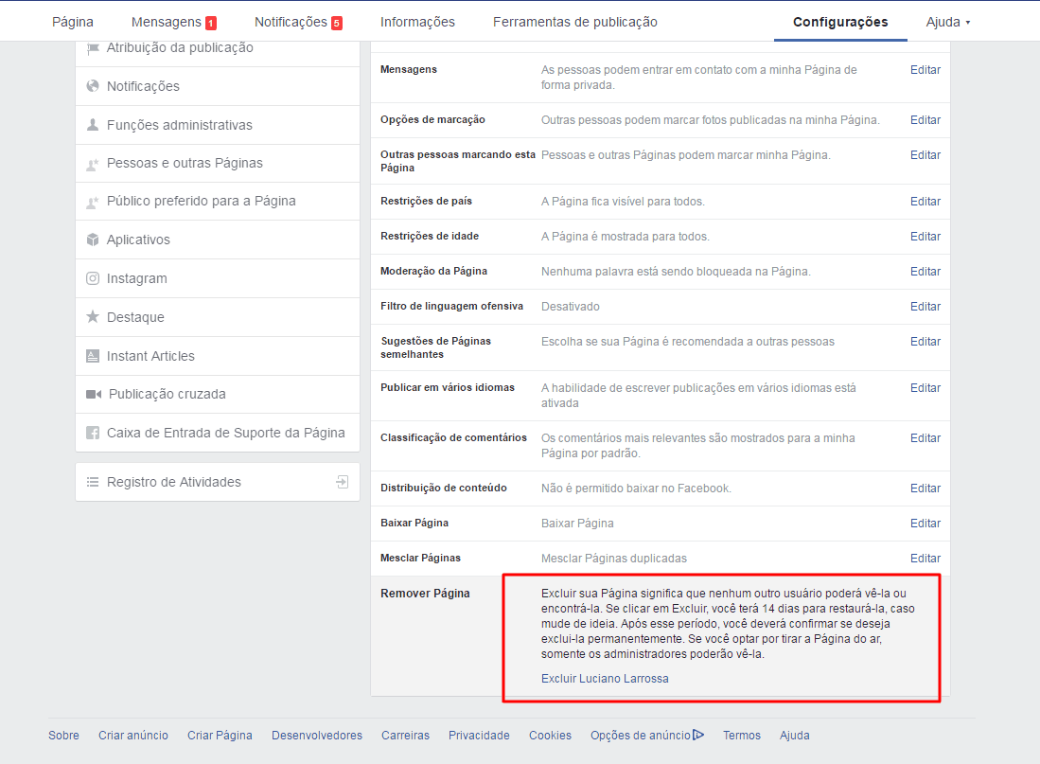Edit Restrições de país
The width and height of the screenshot is (1040, 764).
[x=925, y=201]
